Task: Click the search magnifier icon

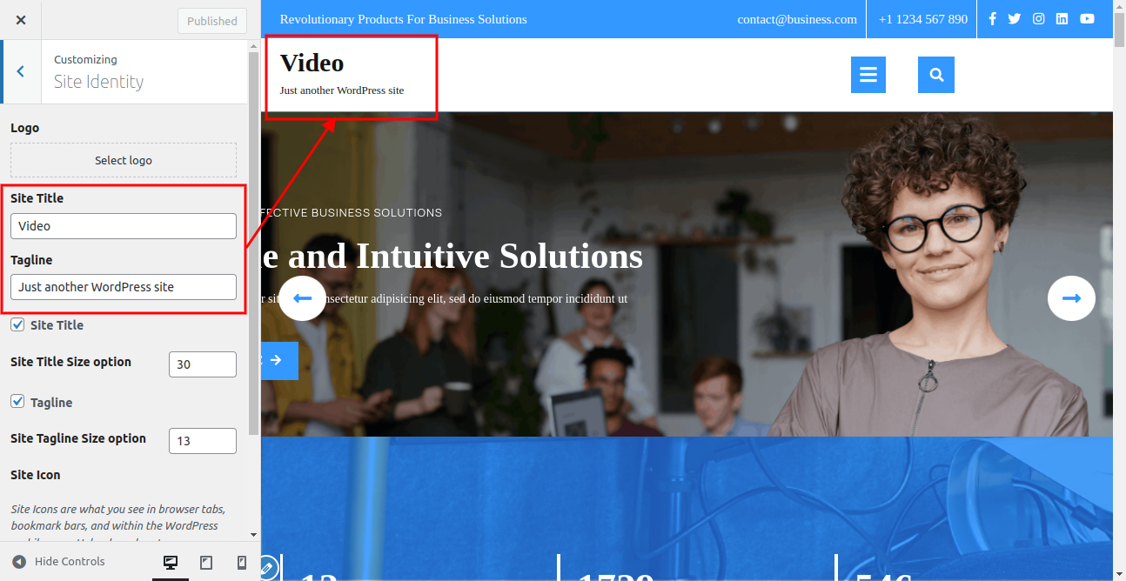Action: (936, 75)
